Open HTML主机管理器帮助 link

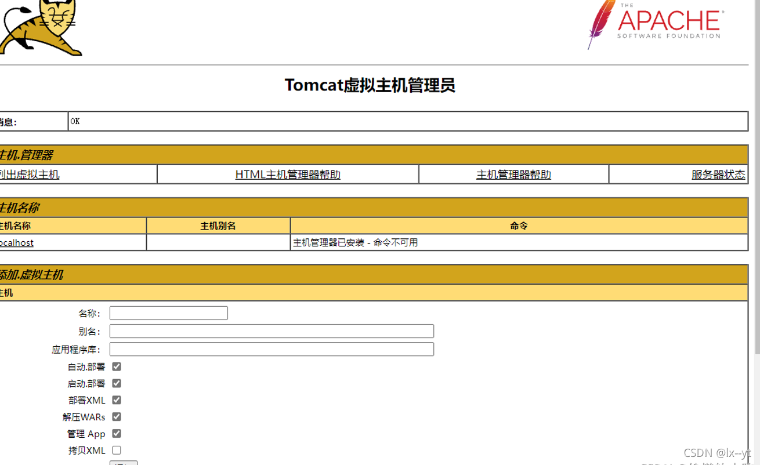pos(288,175)
